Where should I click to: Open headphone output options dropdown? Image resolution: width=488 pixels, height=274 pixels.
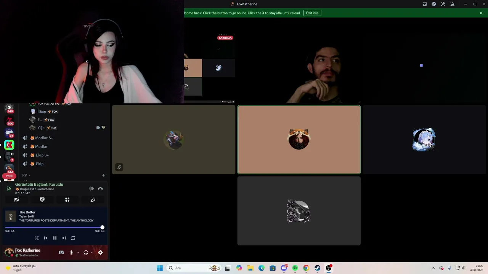coord(92,252)
